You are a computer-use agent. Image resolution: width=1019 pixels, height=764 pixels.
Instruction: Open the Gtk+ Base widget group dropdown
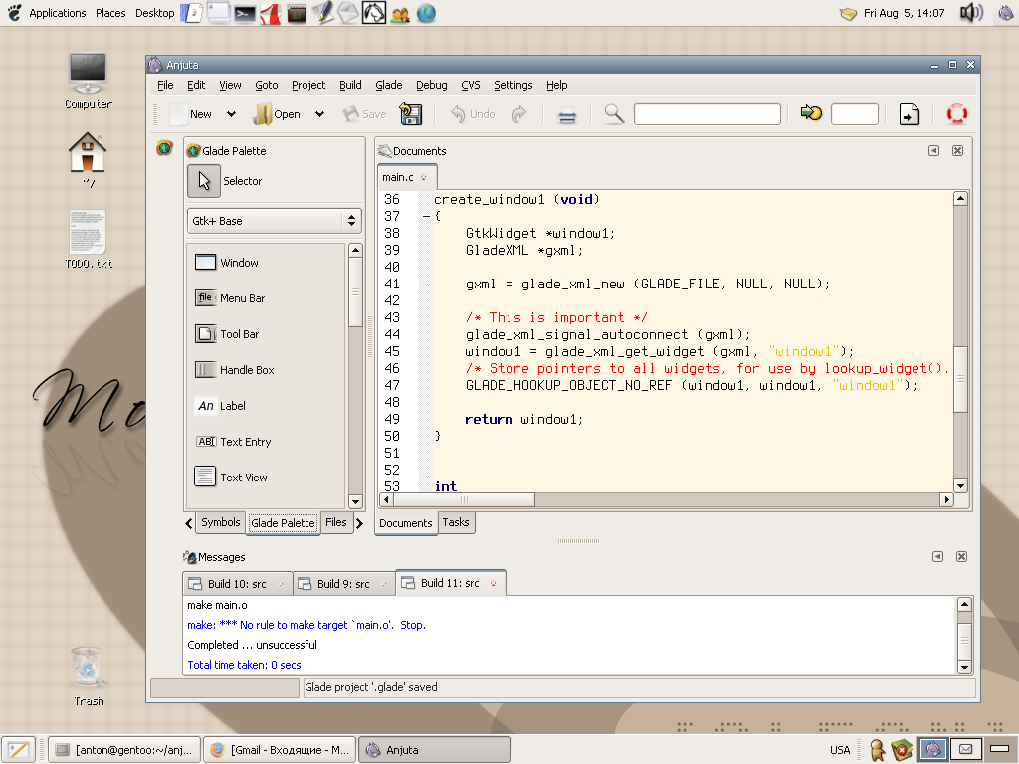point(274,221)
